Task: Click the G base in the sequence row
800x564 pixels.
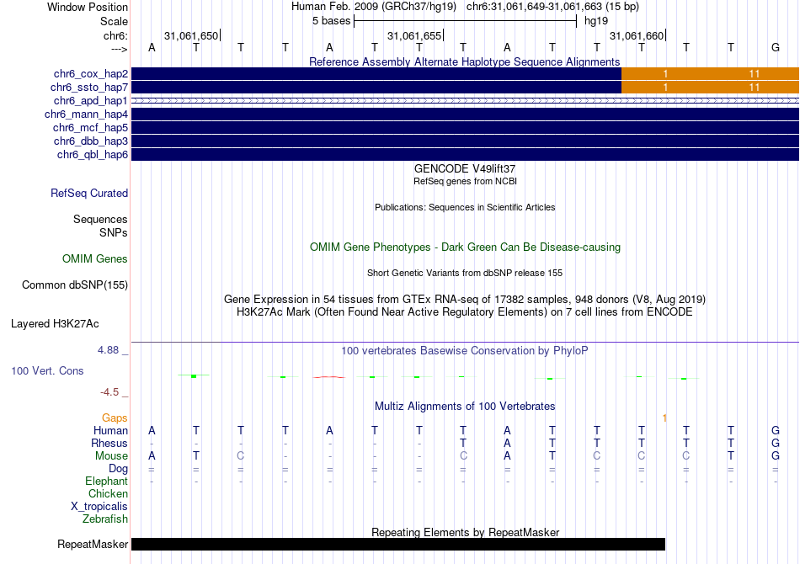Action: 776,48
